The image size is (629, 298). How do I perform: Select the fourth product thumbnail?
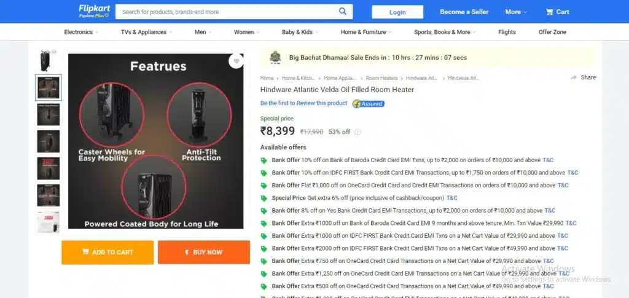point(48,141)
